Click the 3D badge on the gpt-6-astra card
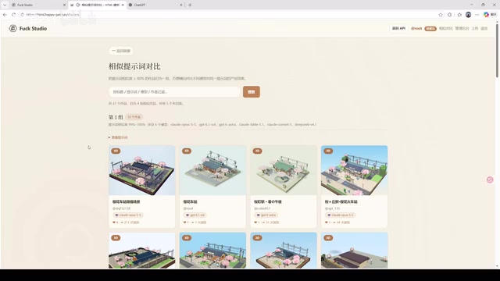 (x=257, y=151)
